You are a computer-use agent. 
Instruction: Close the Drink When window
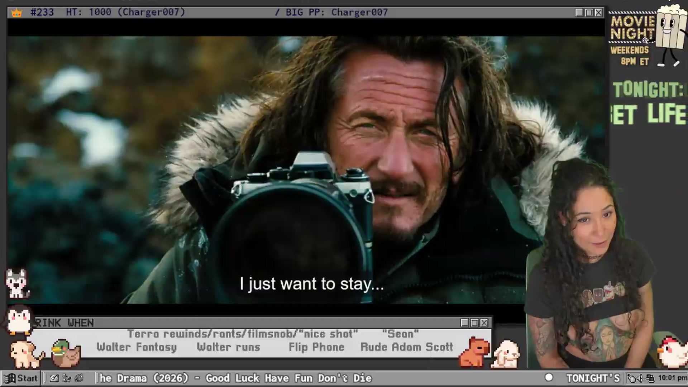(484, 323)
